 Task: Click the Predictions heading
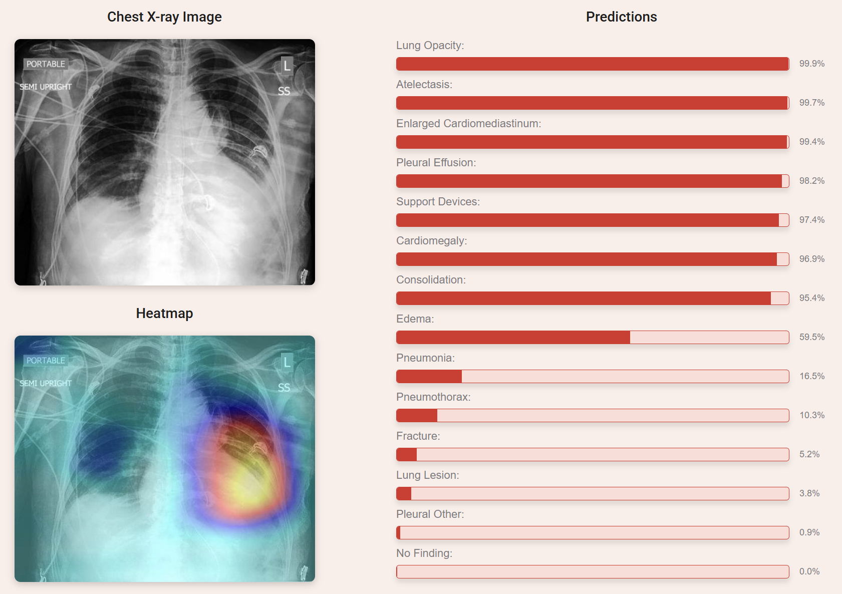(x=621, y=17)
